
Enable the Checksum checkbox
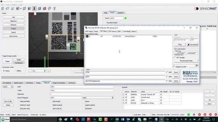point(83,108)
